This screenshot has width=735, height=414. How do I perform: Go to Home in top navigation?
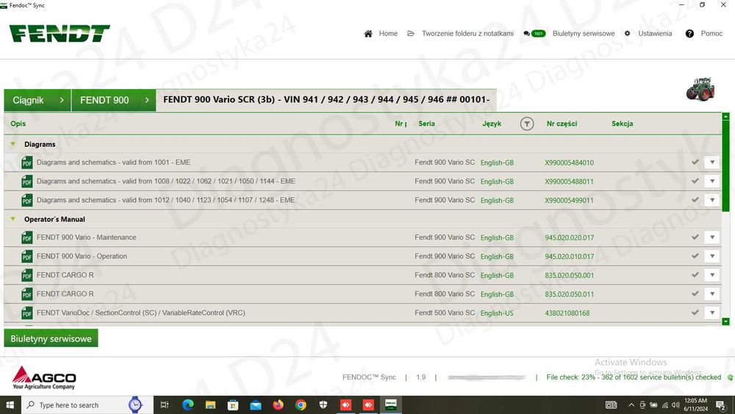(388, 34)
